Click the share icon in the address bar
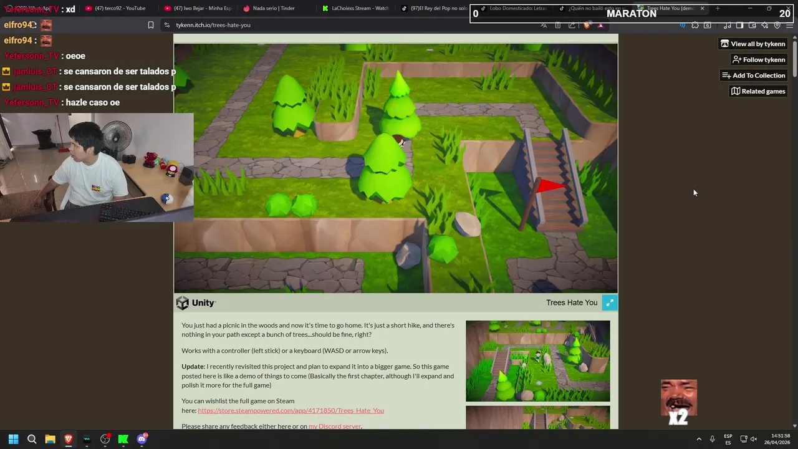798x449 pixels. [x=572, y=25]
